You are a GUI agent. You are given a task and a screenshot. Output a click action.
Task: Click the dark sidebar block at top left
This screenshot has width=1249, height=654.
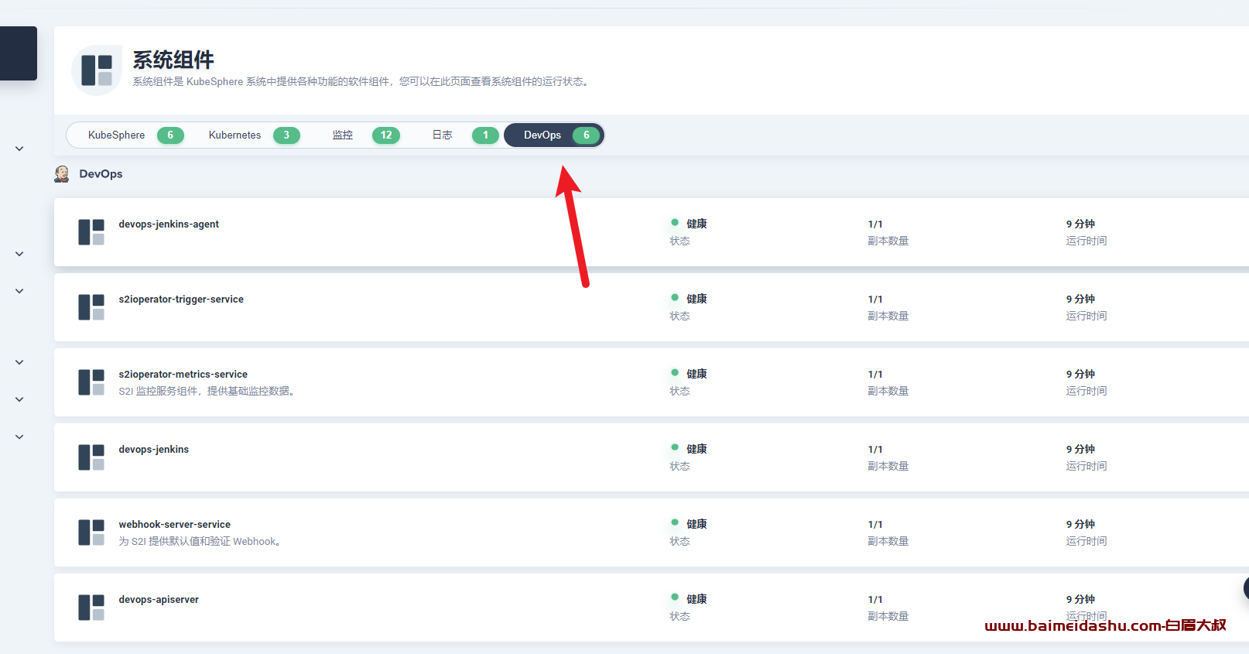click(x=19, y=53)
